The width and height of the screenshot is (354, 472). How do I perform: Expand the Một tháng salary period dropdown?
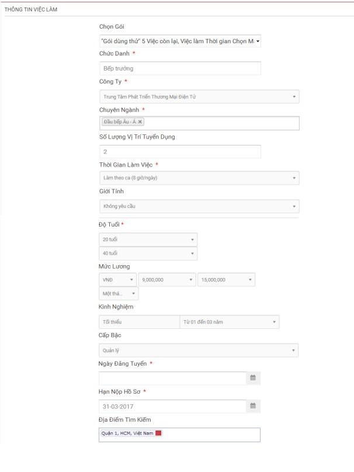pyautogui.click(x=119, y=293)
